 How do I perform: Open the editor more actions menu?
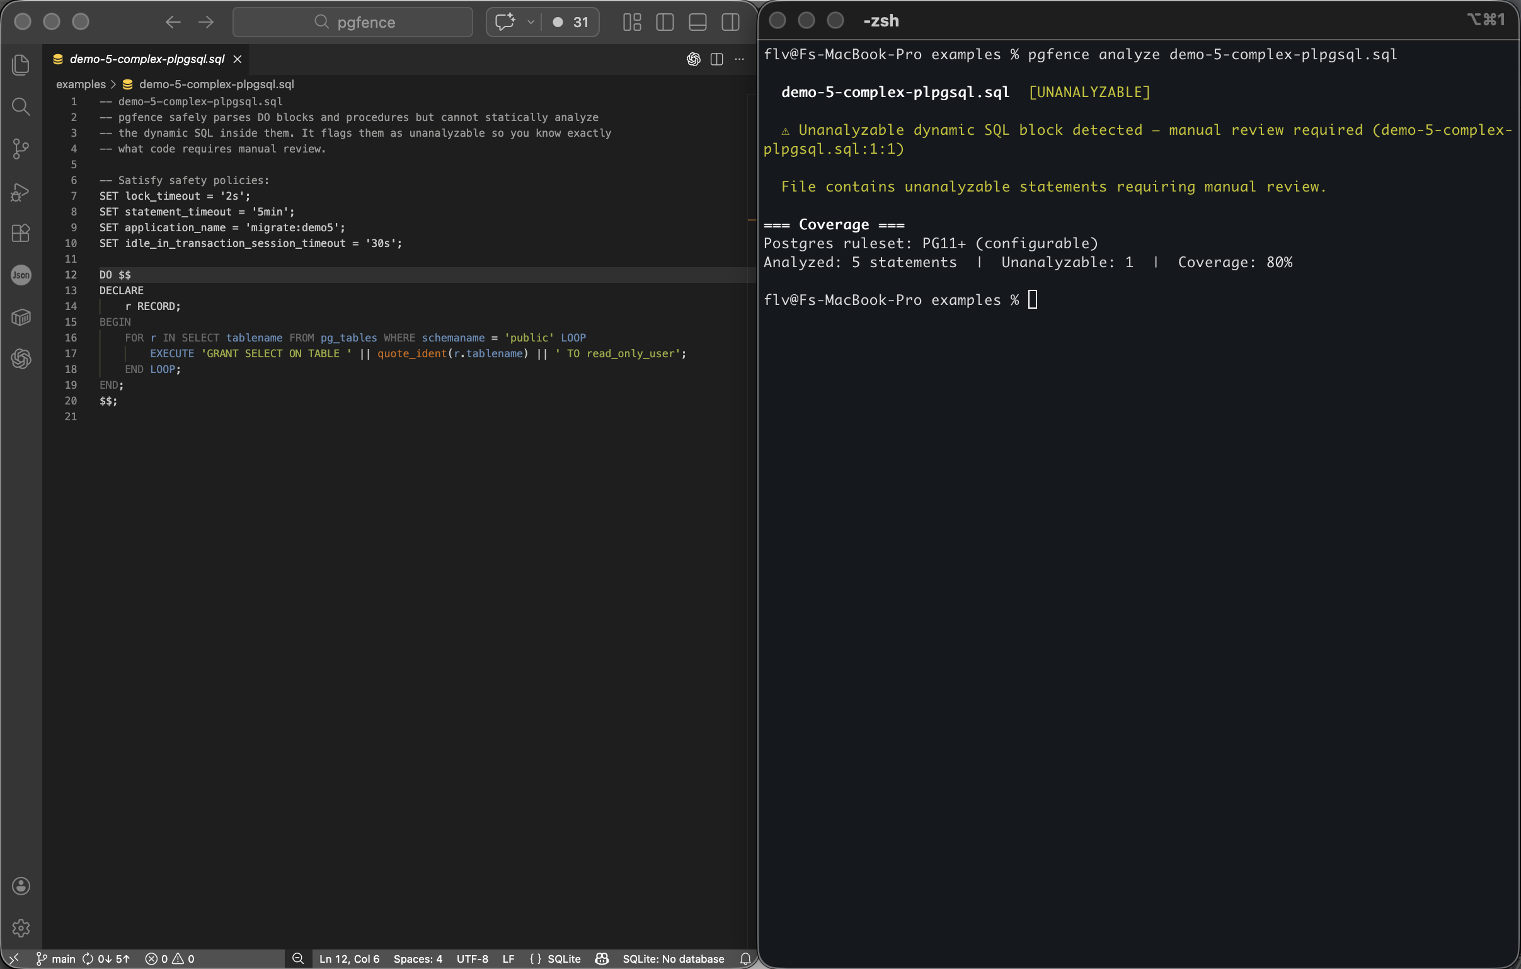coord(739,59)
